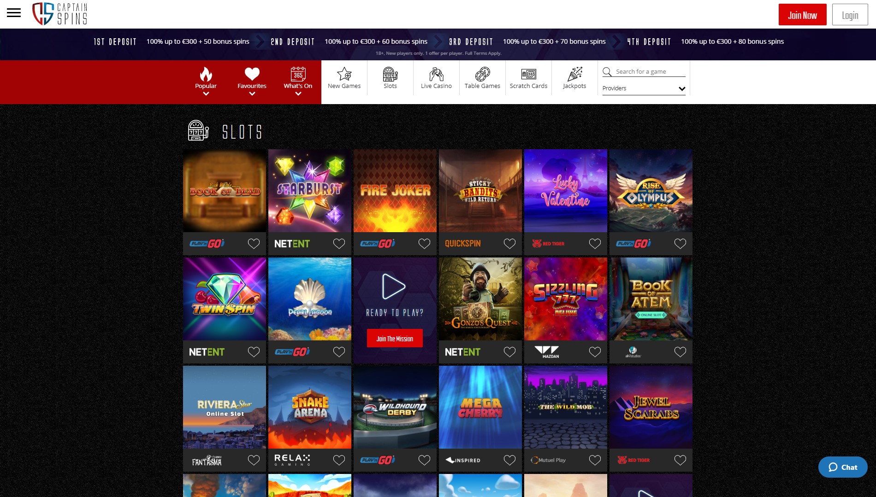Viewport: 876px width, 497px height.
Task: Expand the Providers dropdown
Action: (x=644, y=88)
